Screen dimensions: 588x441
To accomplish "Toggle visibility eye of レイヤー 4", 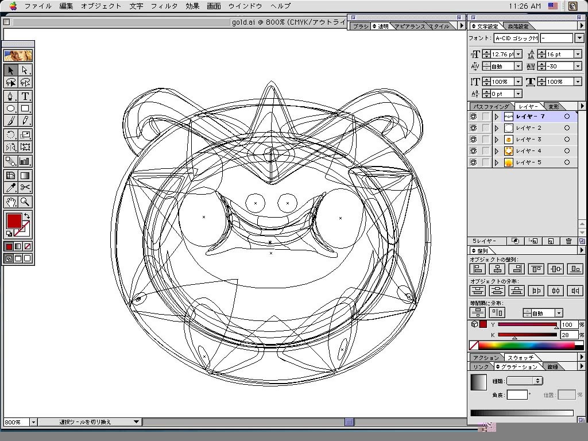I will tap(474, 151).
